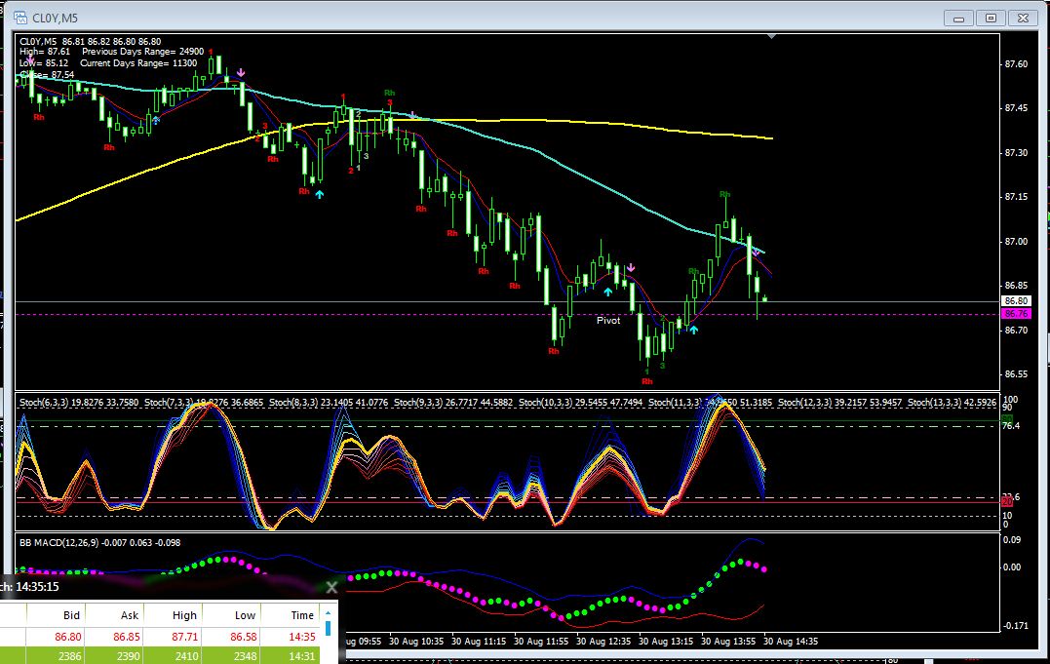1050x664 pixels.
Task: Click the 30 Aug 11:15 time axis label
Action: point(478,642)
